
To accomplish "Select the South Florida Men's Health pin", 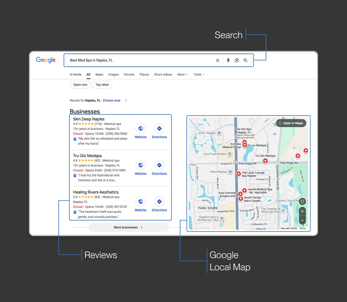I will (x=241, y=199).
